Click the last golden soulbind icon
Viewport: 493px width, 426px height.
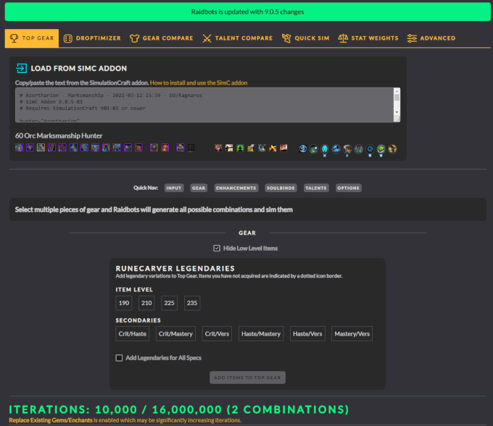[x=392, y=149]
